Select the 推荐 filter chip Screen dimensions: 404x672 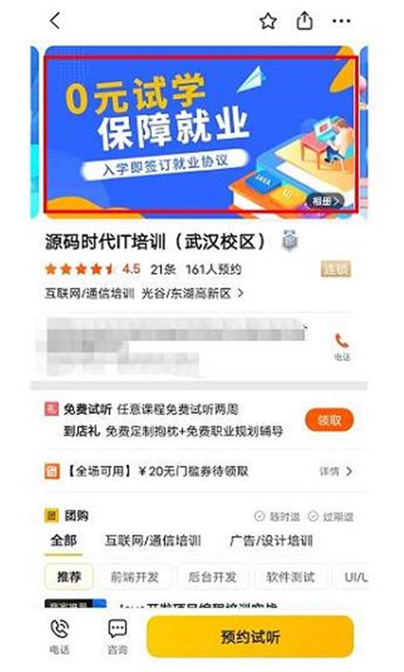point(69,577)
